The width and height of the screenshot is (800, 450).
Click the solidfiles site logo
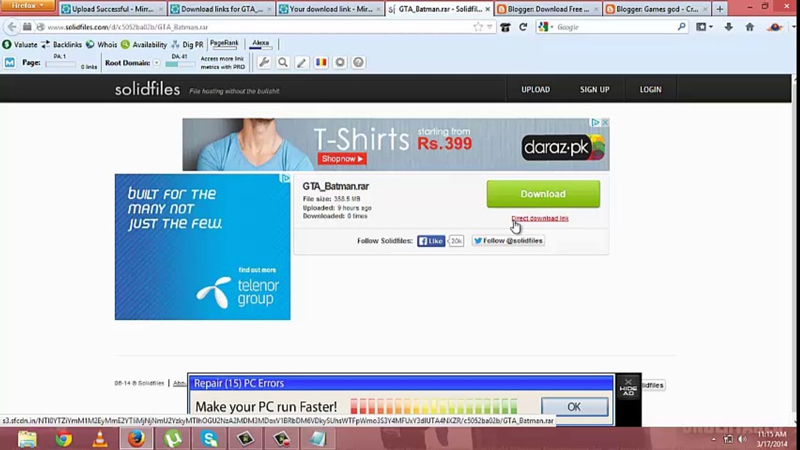click(x=147, y=89)
